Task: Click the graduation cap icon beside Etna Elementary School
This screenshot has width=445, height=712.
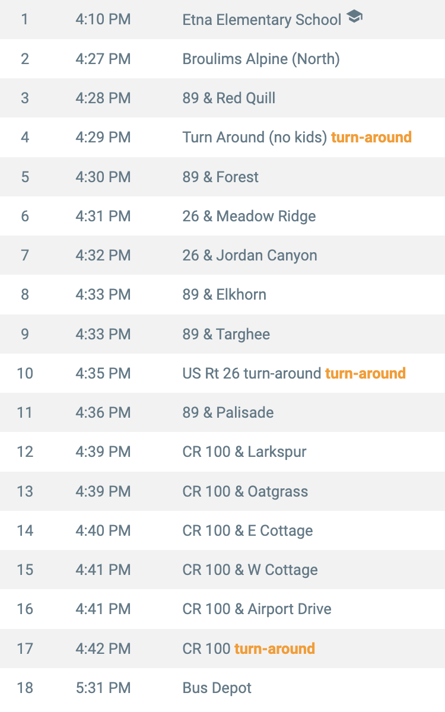Action: pyautogui.click(x=354, y=17)
